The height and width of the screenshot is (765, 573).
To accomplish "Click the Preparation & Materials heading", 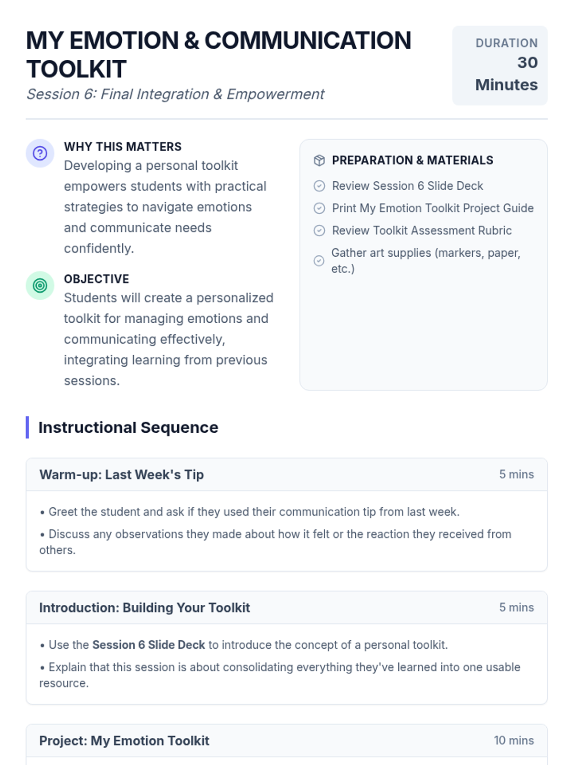I will (x=413, y=161).
